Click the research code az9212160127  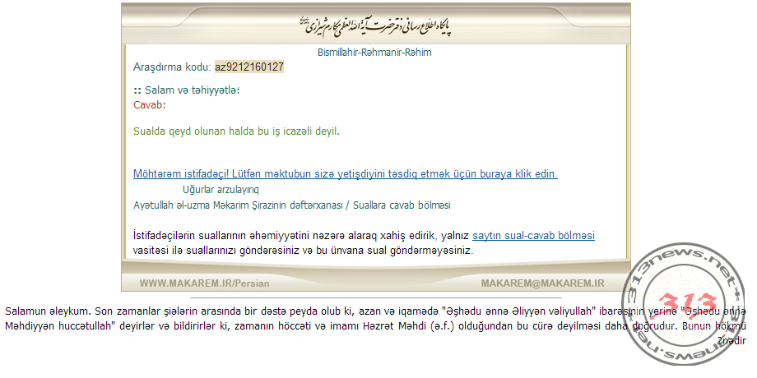(x=249, y=67)
